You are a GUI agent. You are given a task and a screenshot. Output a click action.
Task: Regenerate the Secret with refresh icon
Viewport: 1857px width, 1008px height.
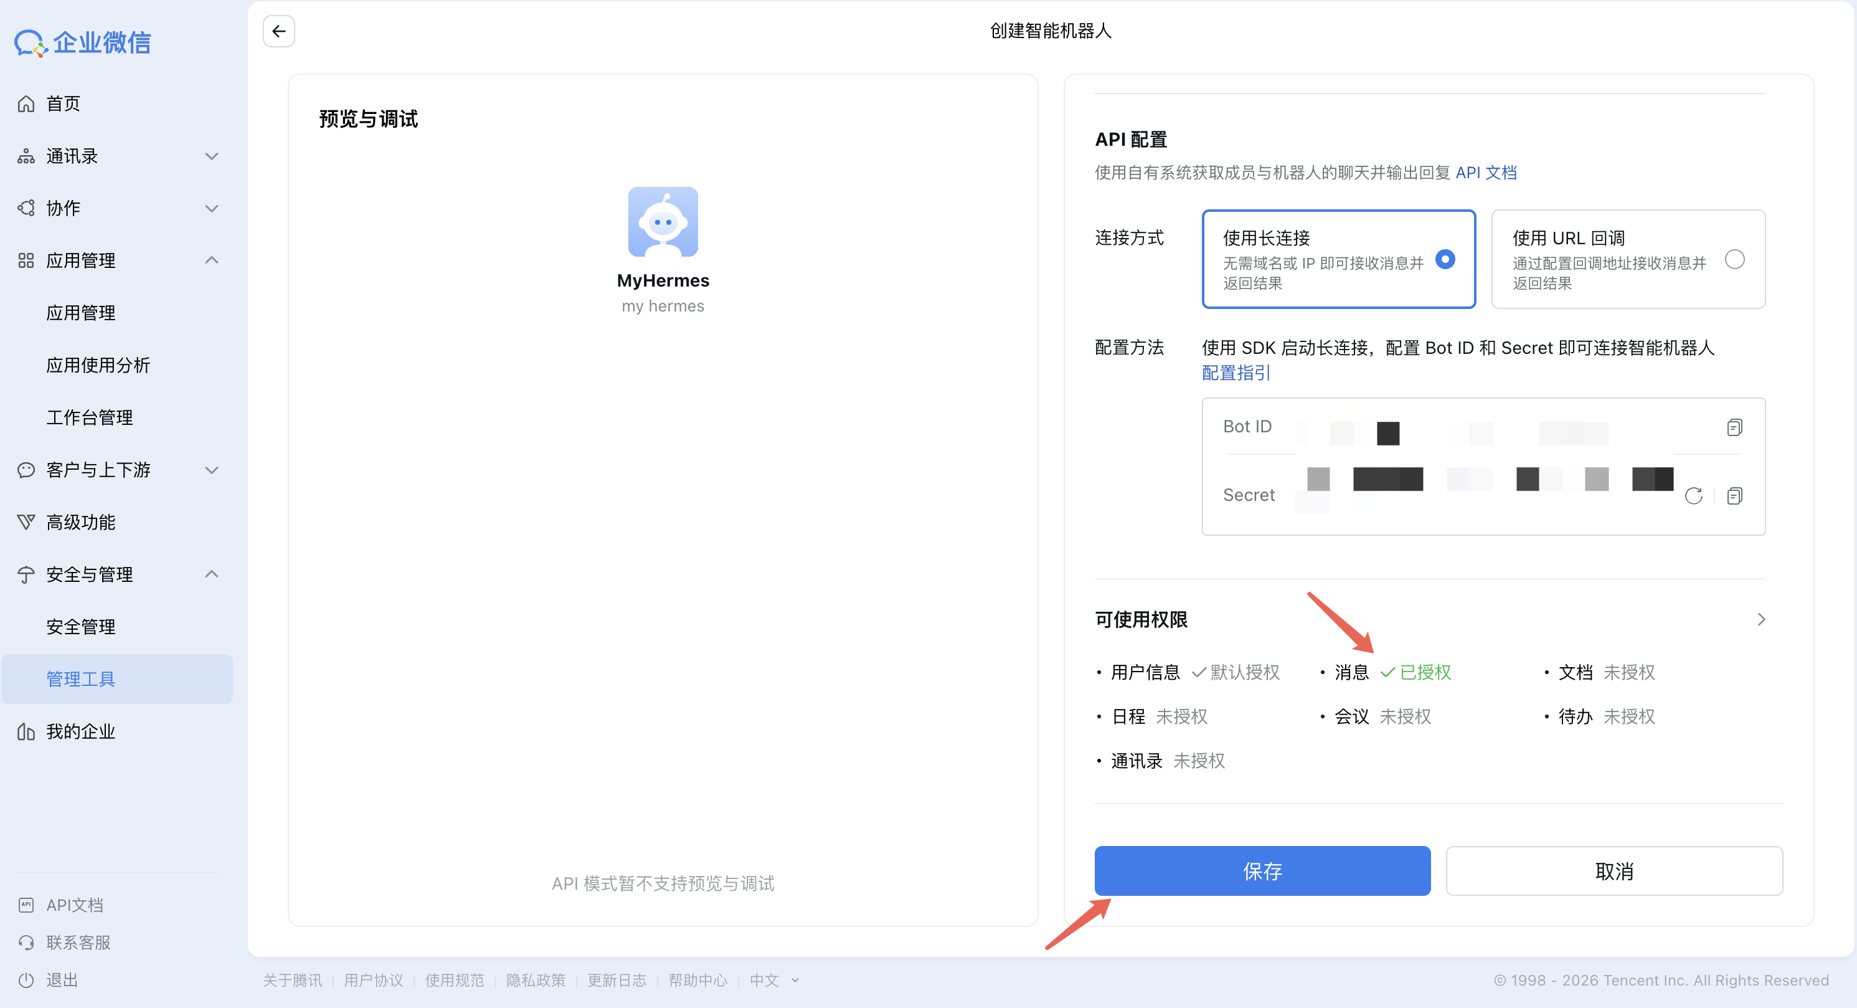(1693, 496)
